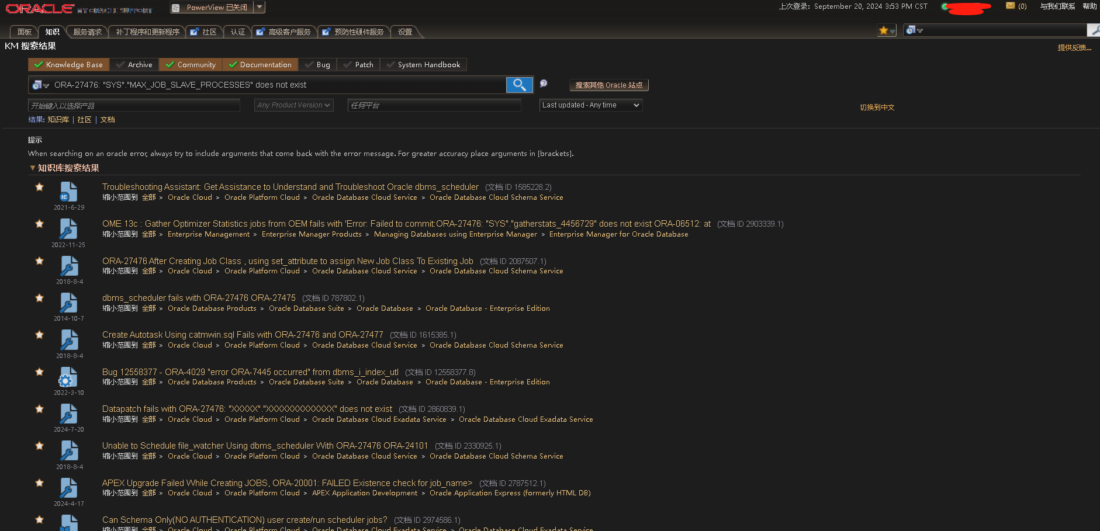Collapse the 知识库搜索结果 section
1100x531 pixels.
click(32, 168)
